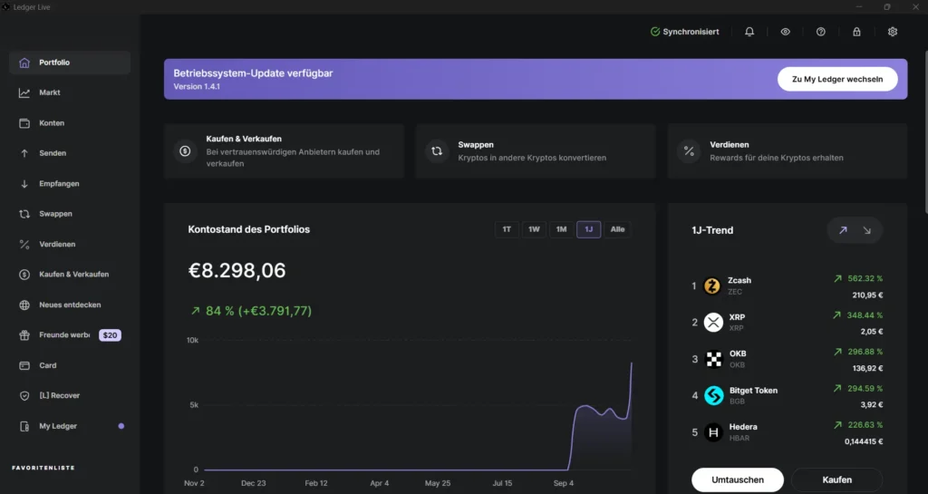928x494 pixels.
Task: Lock the app with the padlock icon
Action: [x=856, y=32]
